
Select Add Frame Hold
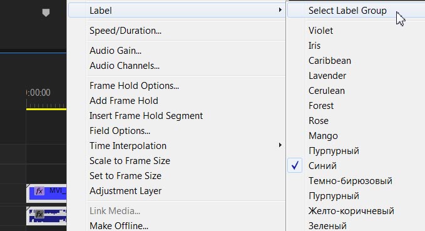pyautogui.click(x=124, y=101)
